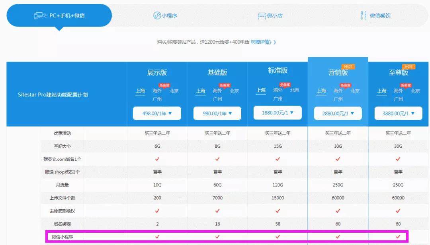The width and height of the screenshot is (430, 245).
Task: Click the 域名绑定 row label
Action: (62, 224)
